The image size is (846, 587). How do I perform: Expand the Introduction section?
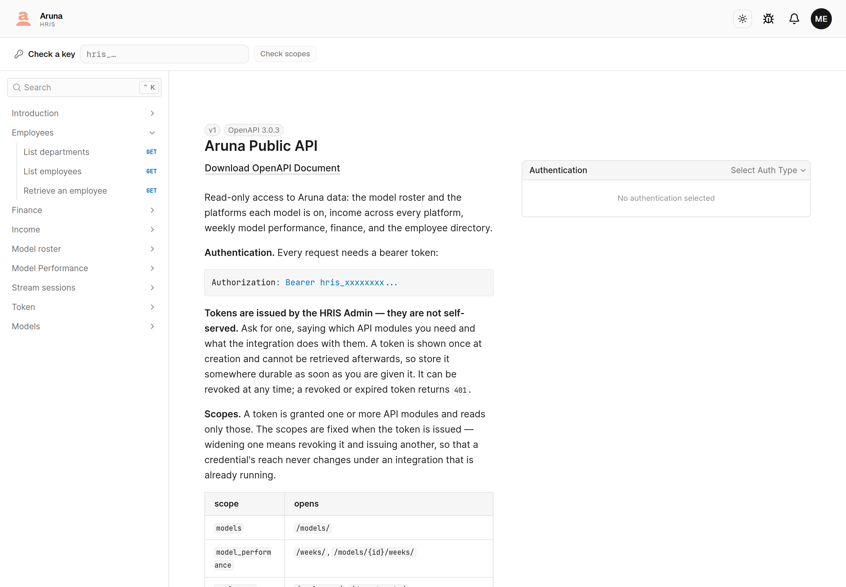pos(84,113)
